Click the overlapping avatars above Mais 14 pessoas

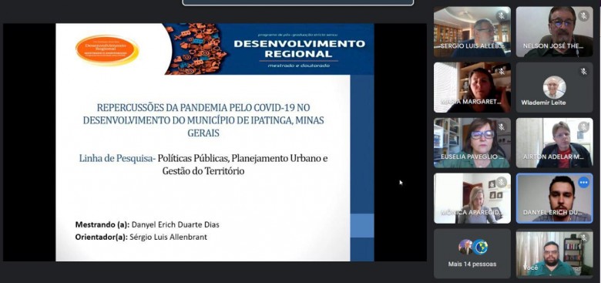[472, 248]
